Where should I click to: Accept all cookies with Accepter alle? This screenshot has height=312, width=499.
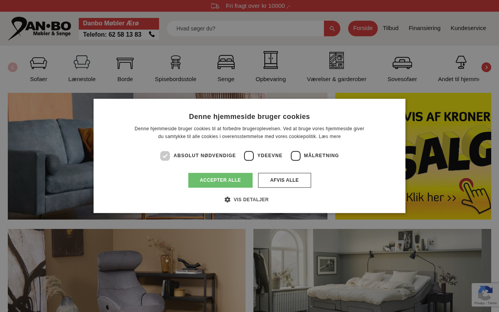pos(220,180)
